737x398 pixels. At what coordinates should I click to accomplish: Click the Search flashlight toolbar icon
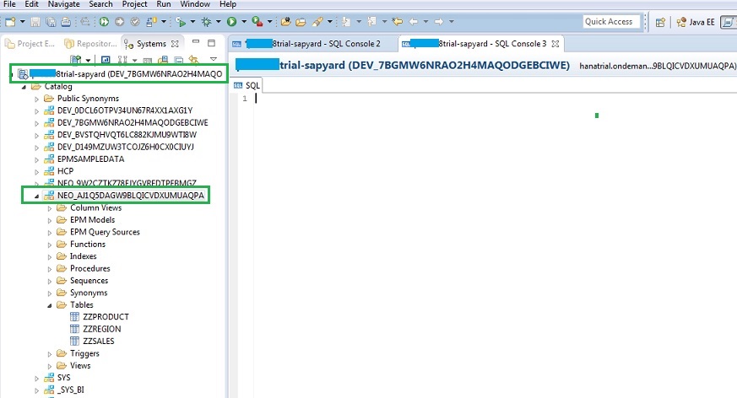[x=317, y=22]
